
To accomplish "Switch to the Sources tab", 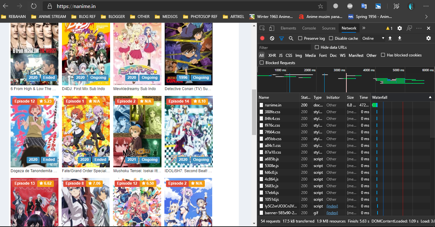I will point(329,28).
